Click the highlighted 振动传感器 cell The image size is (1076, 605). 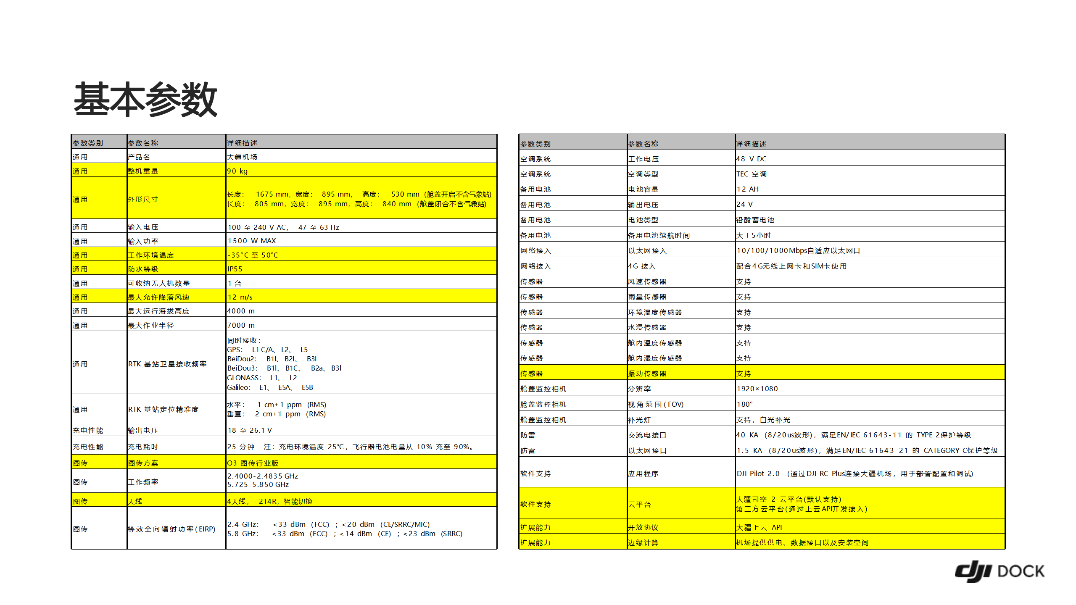681,373
